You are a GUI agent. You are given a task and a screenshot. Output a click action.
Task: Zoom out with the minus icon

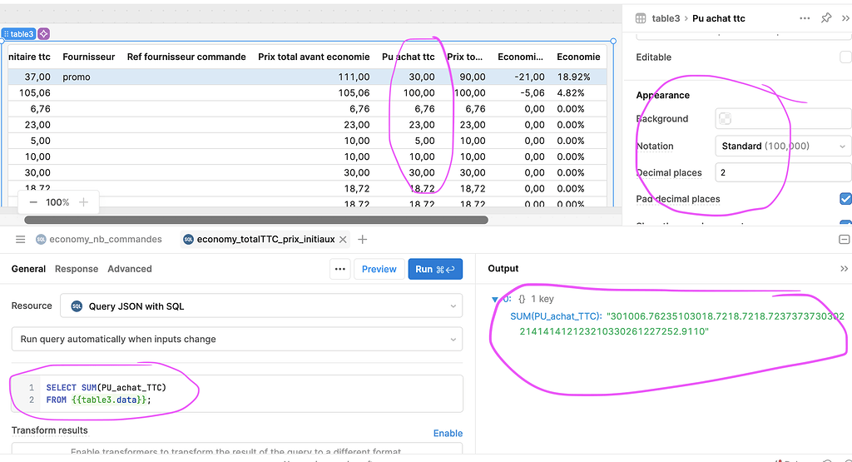point(33,202)
